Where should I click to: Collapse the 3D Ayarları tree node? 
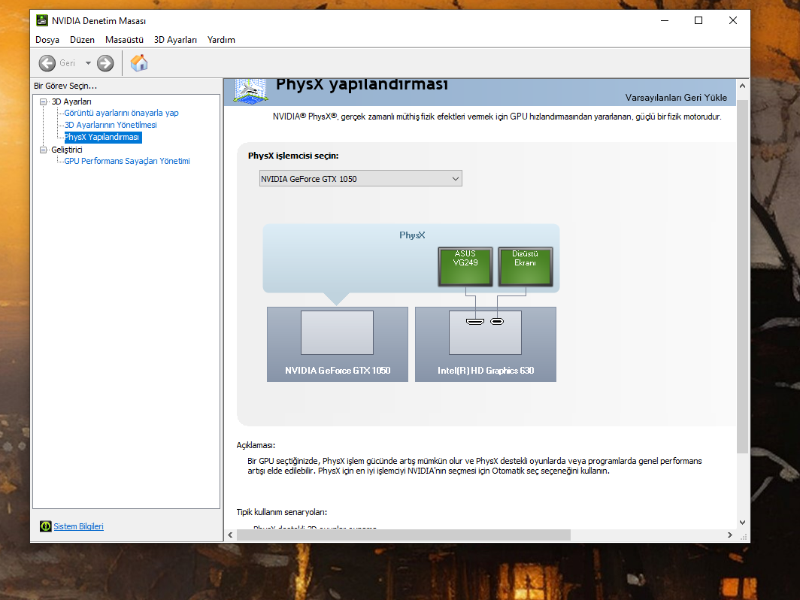pyautogui.click(x=44, y=102)
